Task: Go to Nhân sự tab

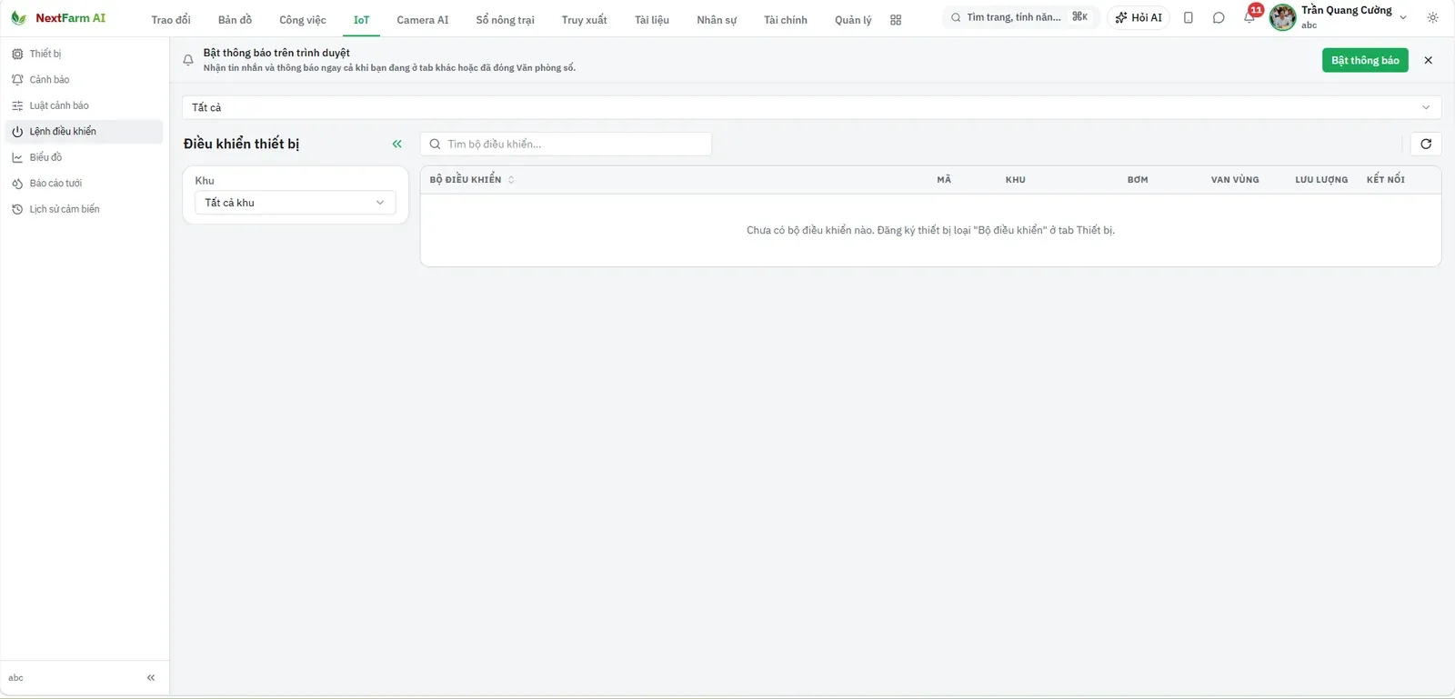Action: (x=717, y=20)
